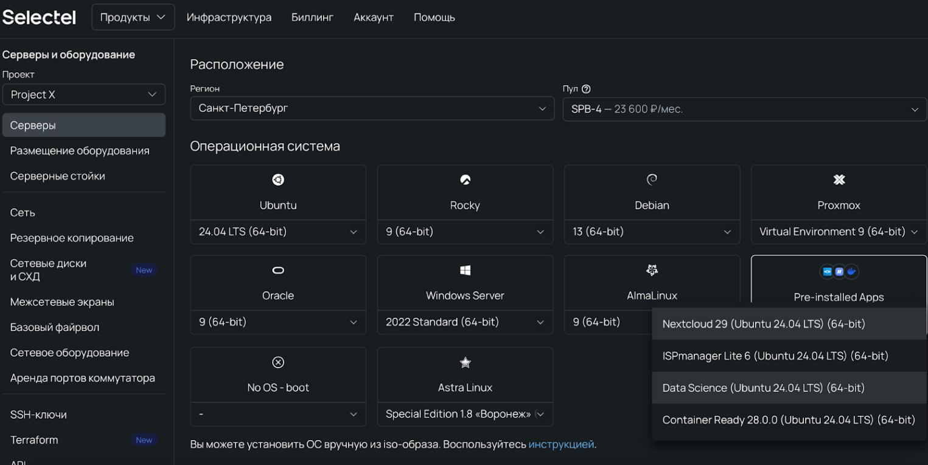Screen dimensions: 928x465
Task: Expand the Пул SPB-4 dropdown
Action: [744, 109]
